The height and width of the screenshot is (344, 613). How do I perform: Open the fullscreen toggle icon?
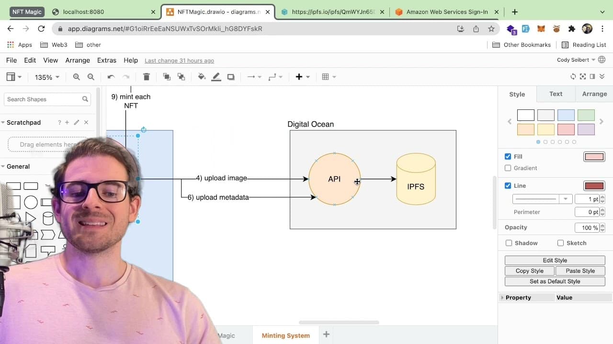coord(583,76)
